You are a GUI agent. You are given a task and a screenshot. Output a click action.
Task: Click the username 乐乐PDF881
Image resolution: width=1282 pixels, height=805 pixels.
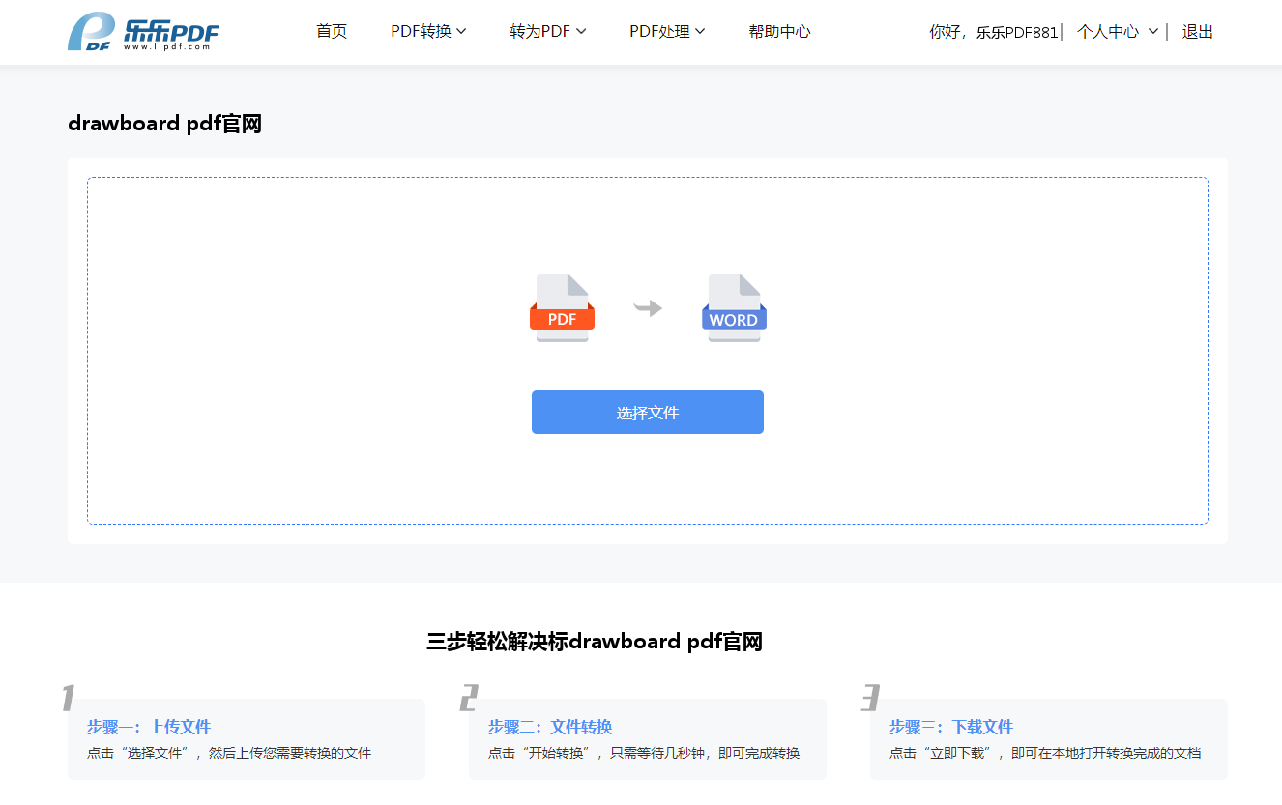point(1017,32)
